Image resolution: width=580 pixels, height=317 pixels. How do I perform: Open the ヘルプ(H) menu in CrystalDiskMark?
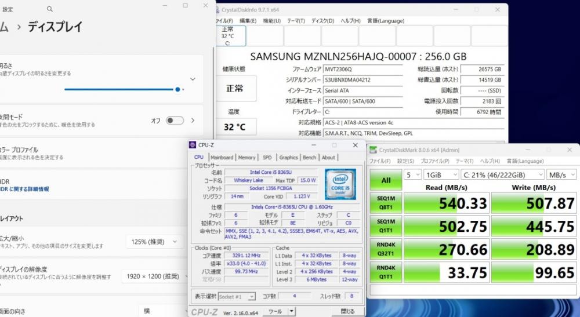pos(490,161)
